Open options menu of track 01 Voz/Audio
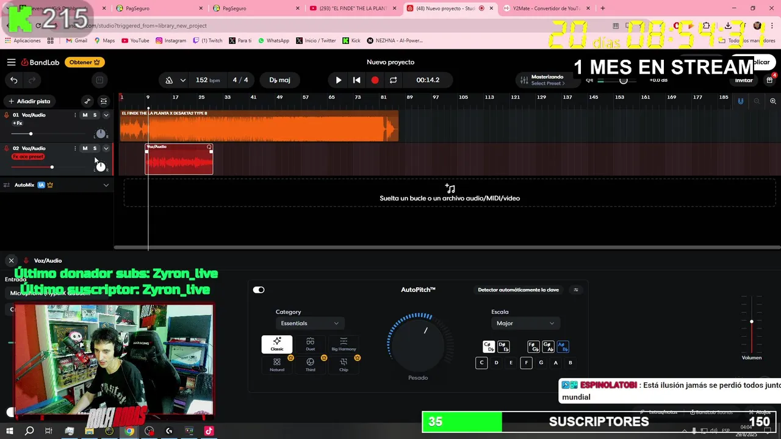Image resolution: width=781 pixels, height=439 pixels. 75,115
